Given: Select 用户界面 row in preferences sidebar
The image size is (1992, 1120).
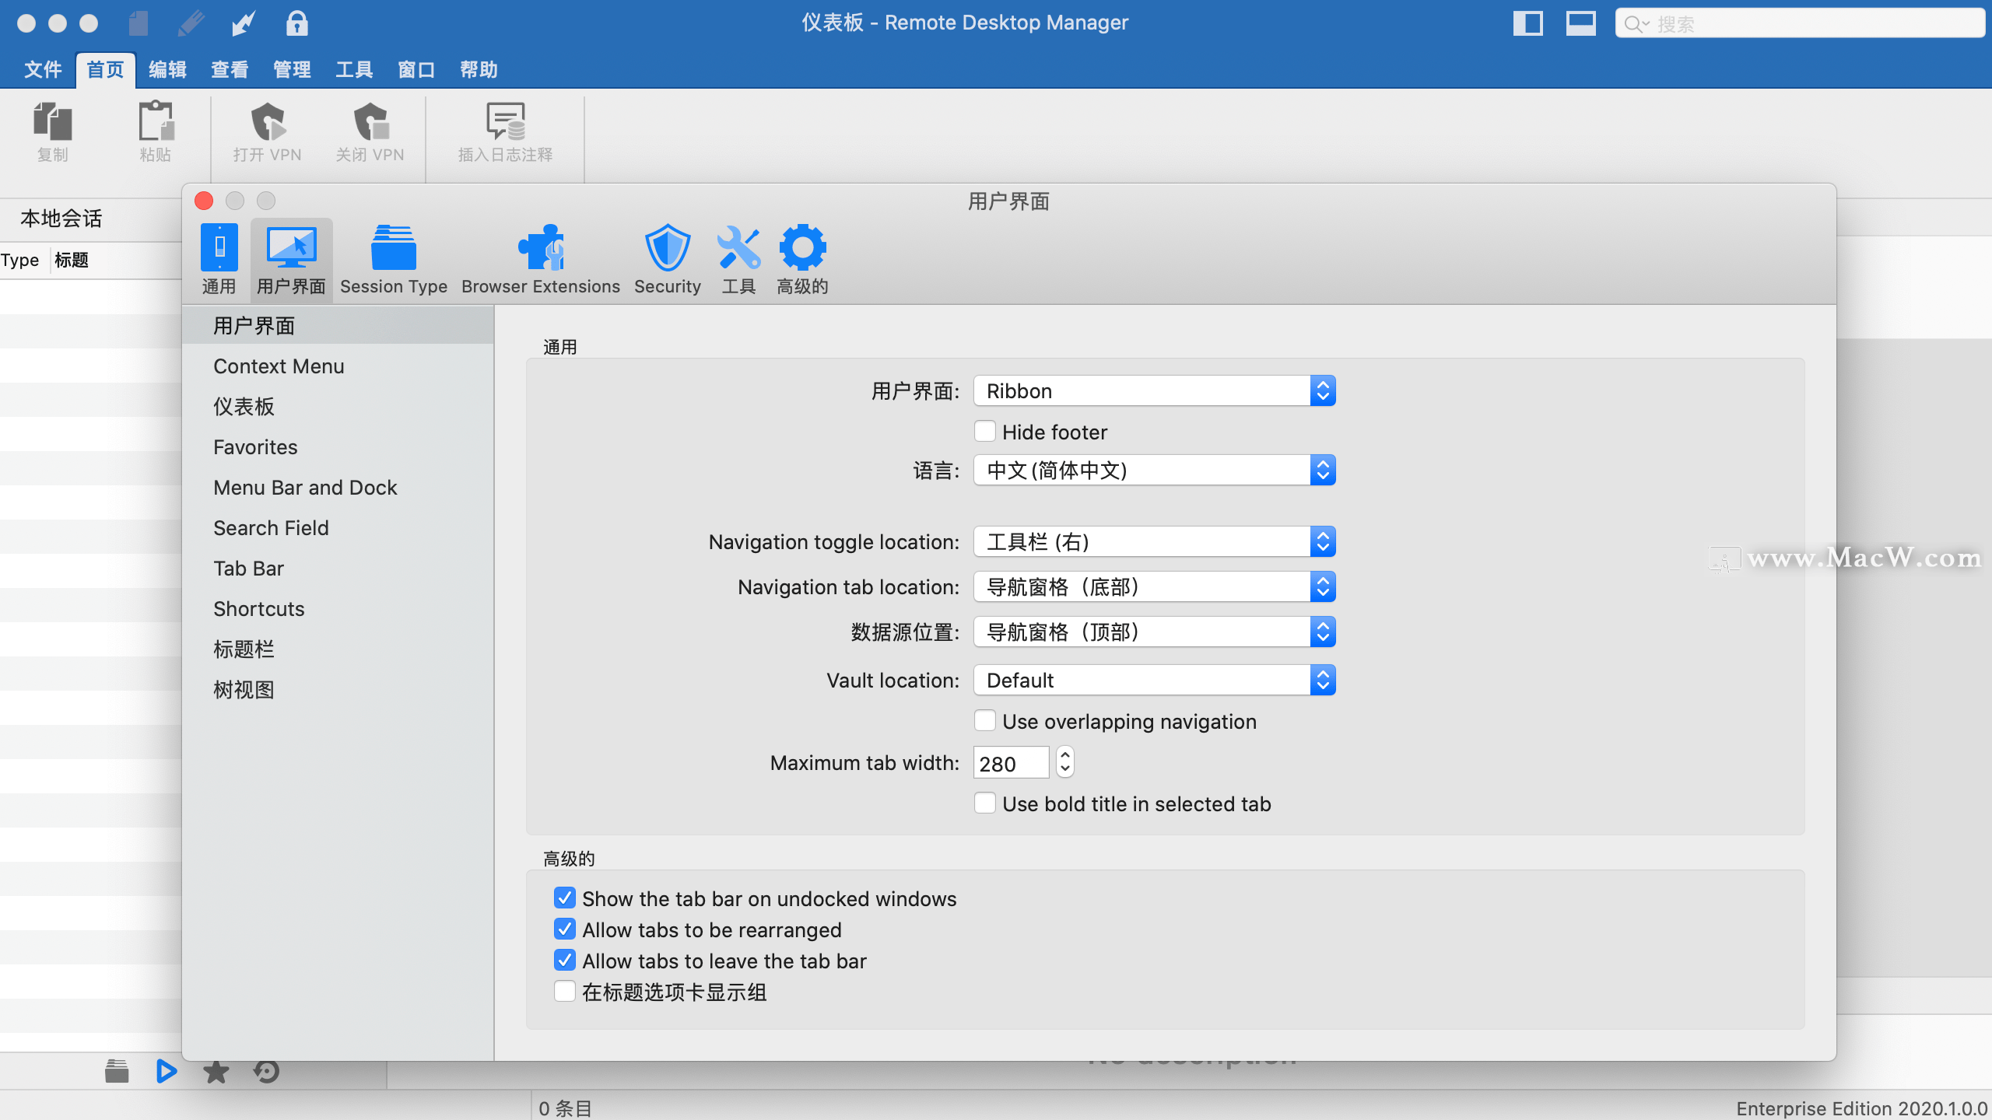Looking at the screenshot, I should tap(338, 326).
